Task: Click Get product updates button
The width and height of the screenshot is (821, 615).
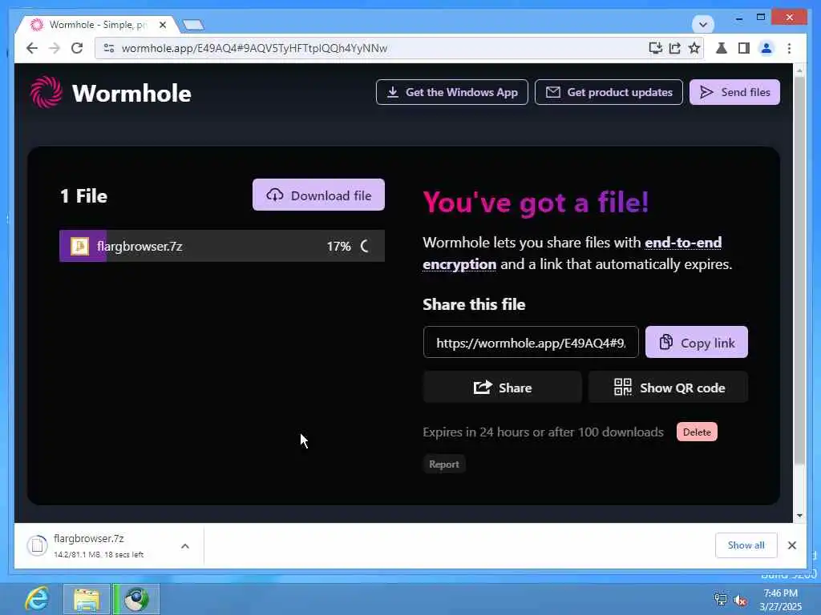Action: (x=609, y=92)
